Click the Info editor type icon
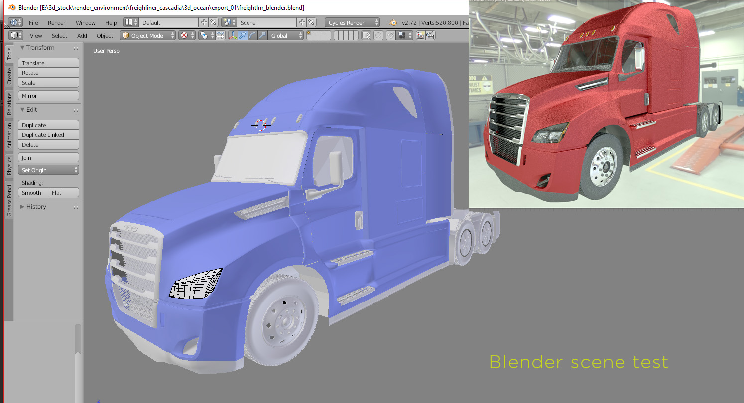Image resolution: width=744 pixels, height=403 pixels. [x=16, y=23]
